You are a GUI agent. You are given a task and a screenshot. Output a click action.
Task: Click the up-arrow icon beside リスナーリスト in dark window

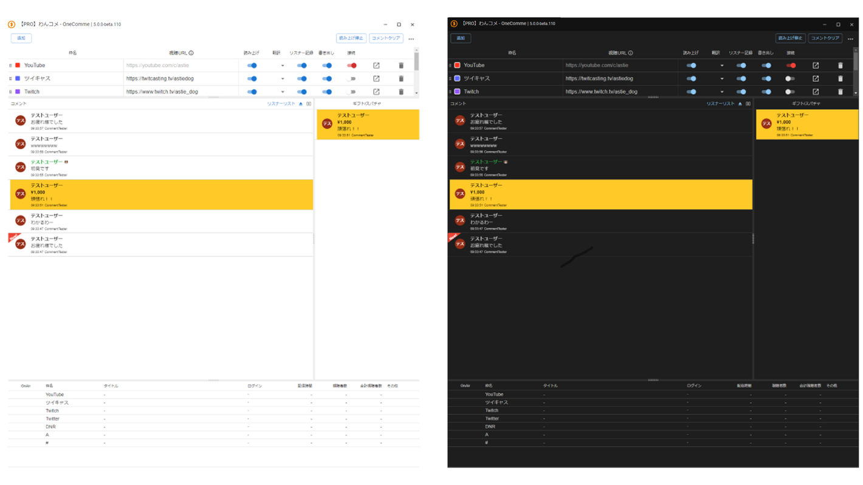click(740, 104)
